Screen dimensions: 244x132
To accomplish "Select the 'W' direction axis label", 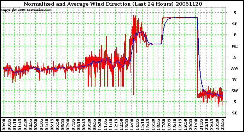I will tap(234, 80).
